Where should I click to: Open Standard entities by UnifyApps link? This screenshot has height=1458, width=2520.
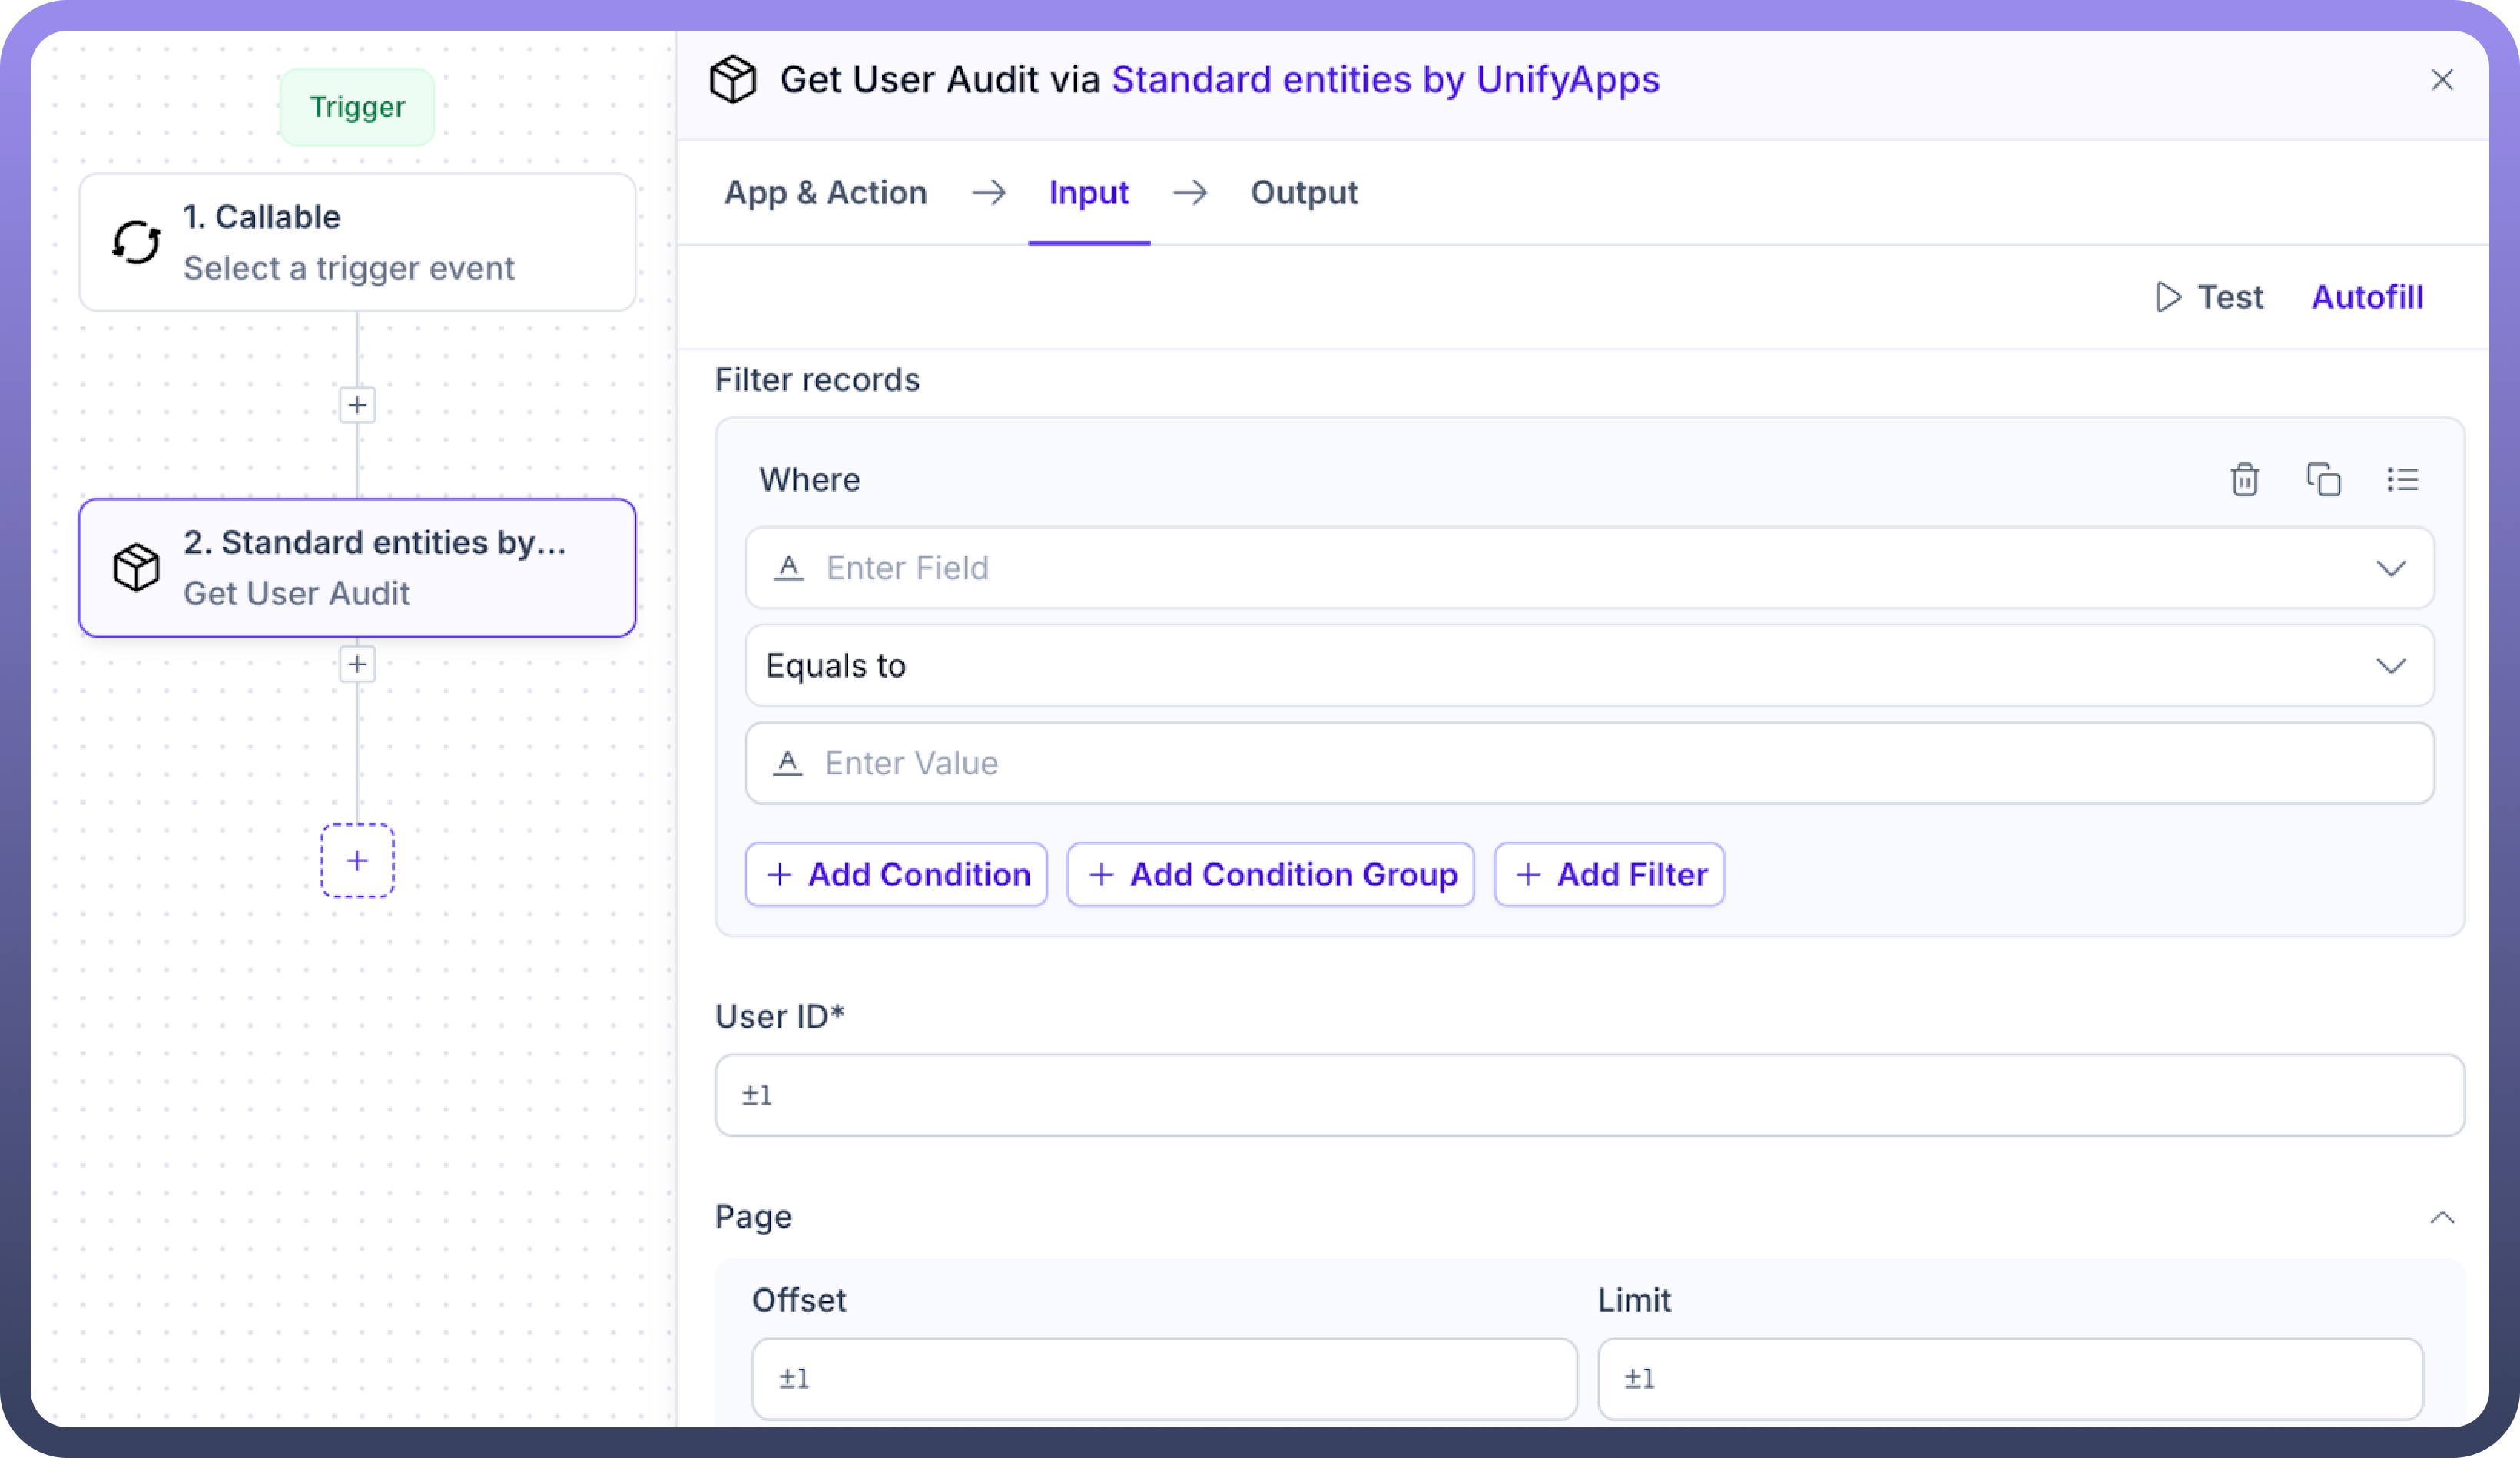point(1385,79)
